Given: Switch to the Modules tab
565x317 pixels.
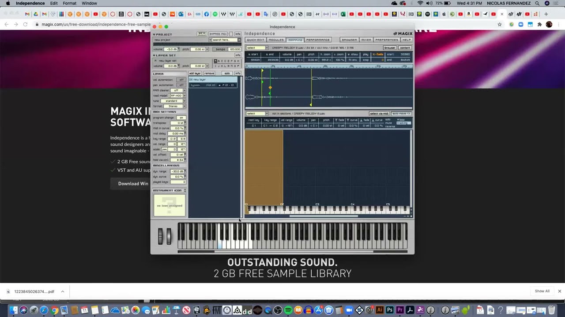Looking at the screenshot, I should [x=276, y=40].
